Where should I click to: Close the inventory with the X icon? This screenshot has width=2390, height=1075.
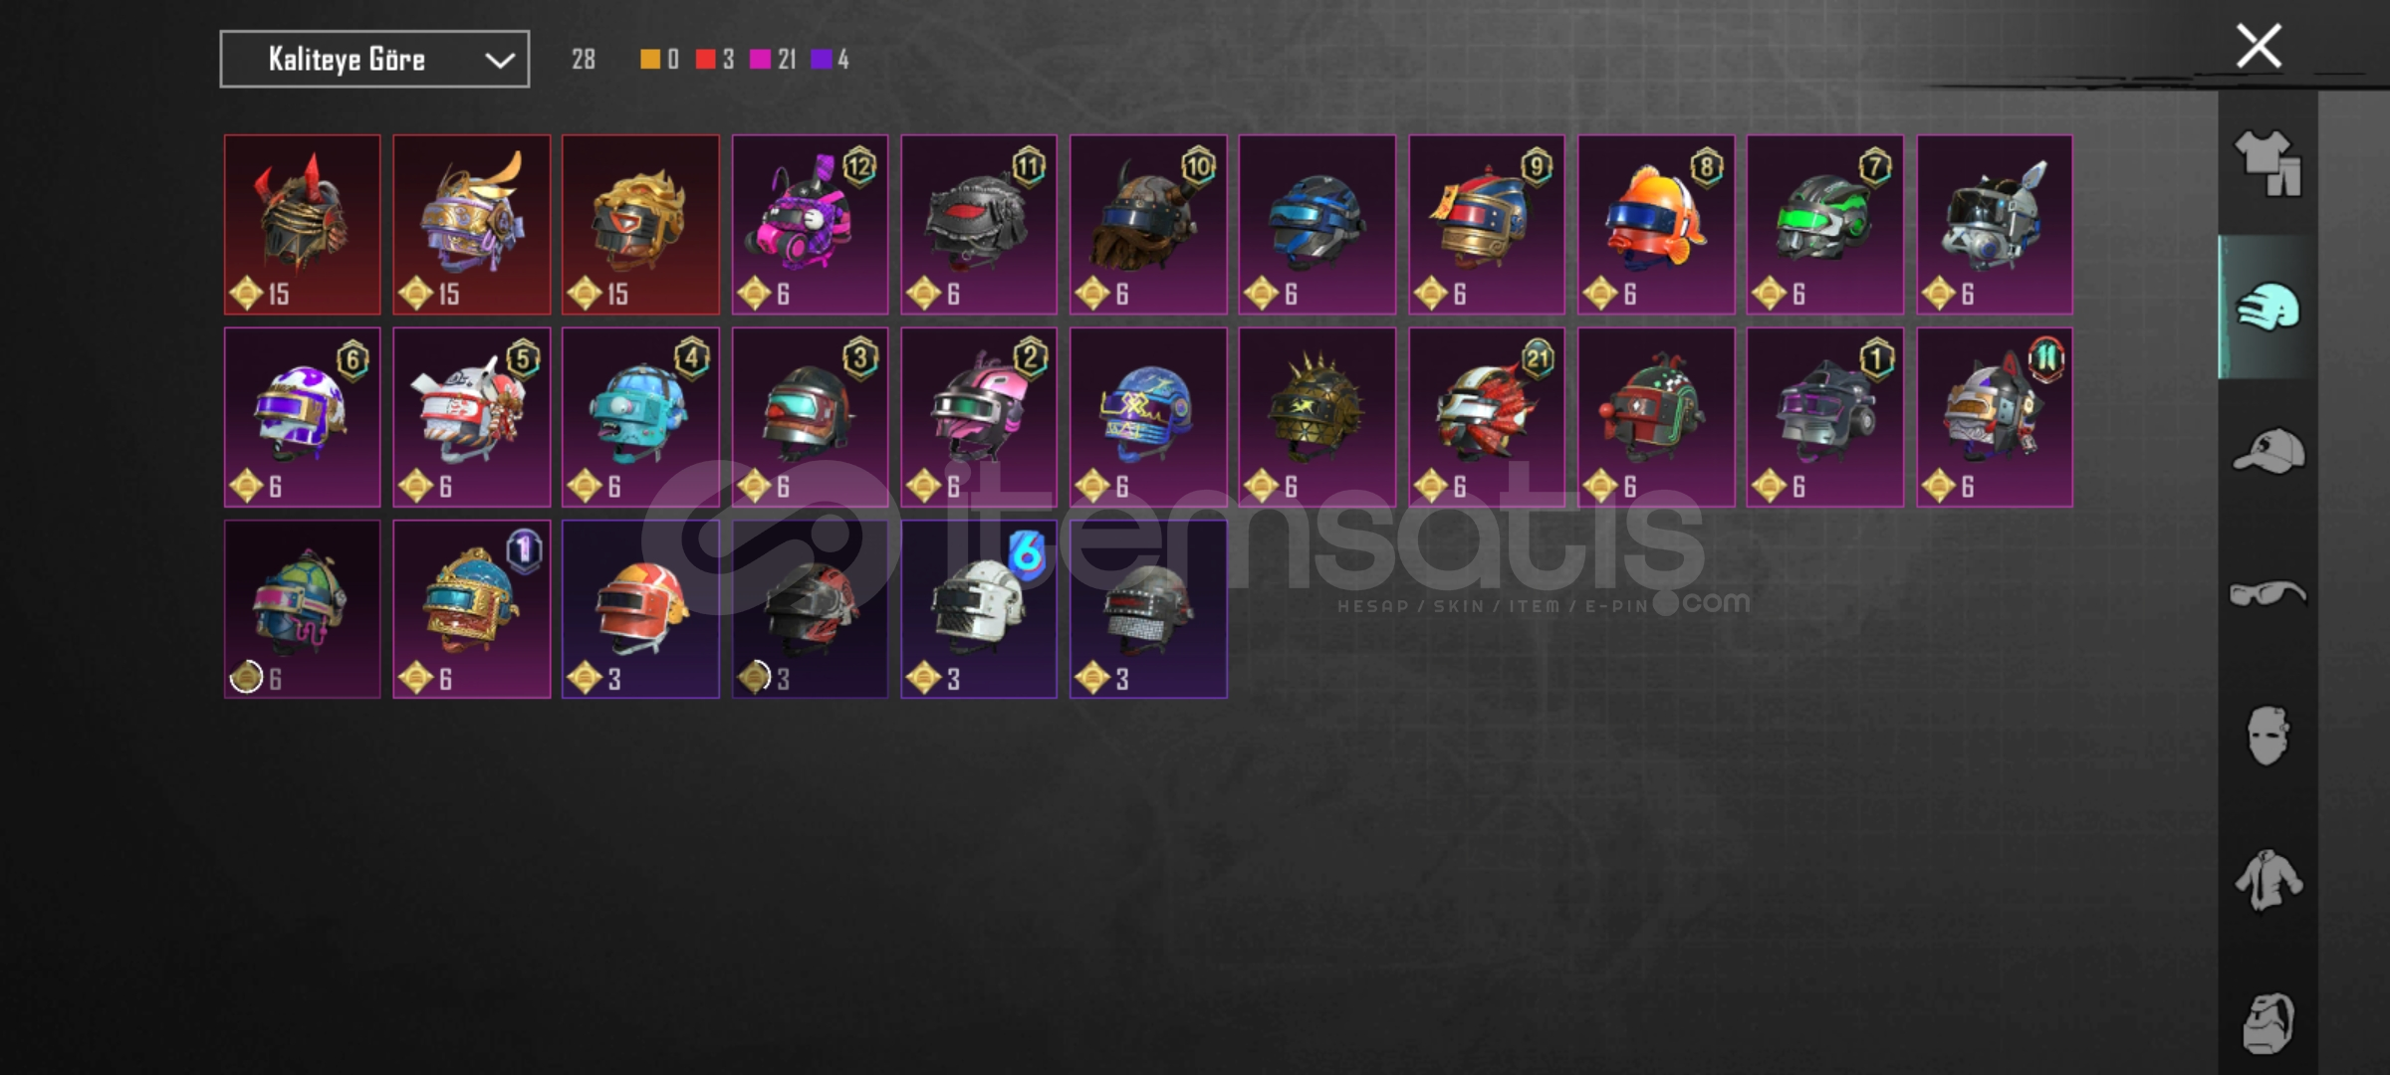2259,46
